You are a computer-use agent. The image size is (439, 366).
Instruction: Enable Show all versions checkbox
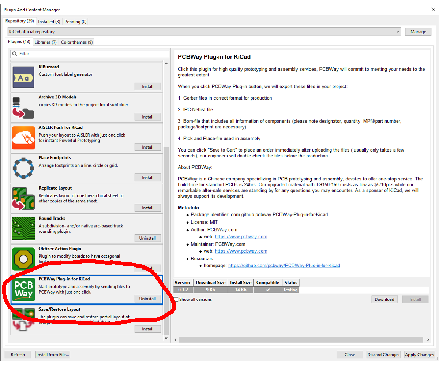[176, 299]
